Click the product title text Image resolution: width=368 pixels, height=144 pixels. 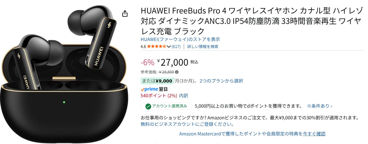coord(251,21)
